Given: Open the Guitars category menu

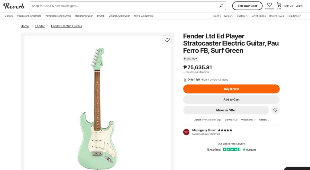Looking at the screenshot, I should click(x=9, y=16).
